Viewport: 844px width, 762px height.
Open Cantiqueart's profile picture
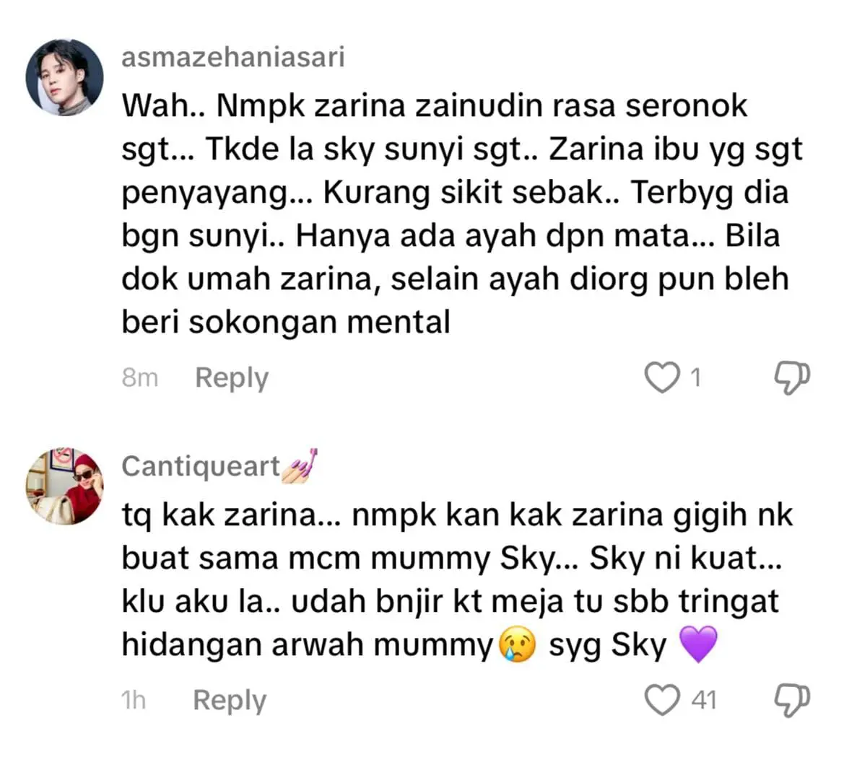coord(64,486)
